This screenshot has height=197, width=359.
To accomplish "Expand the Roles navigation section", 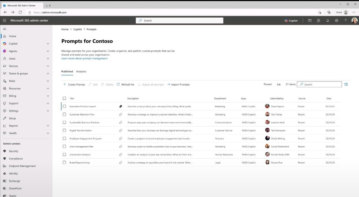I will click(48, 81).
